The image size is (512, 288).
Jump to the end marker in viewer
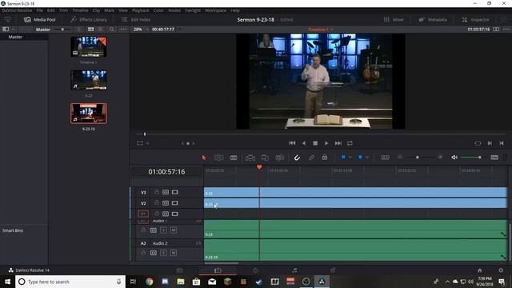click(x=502, y=143)
